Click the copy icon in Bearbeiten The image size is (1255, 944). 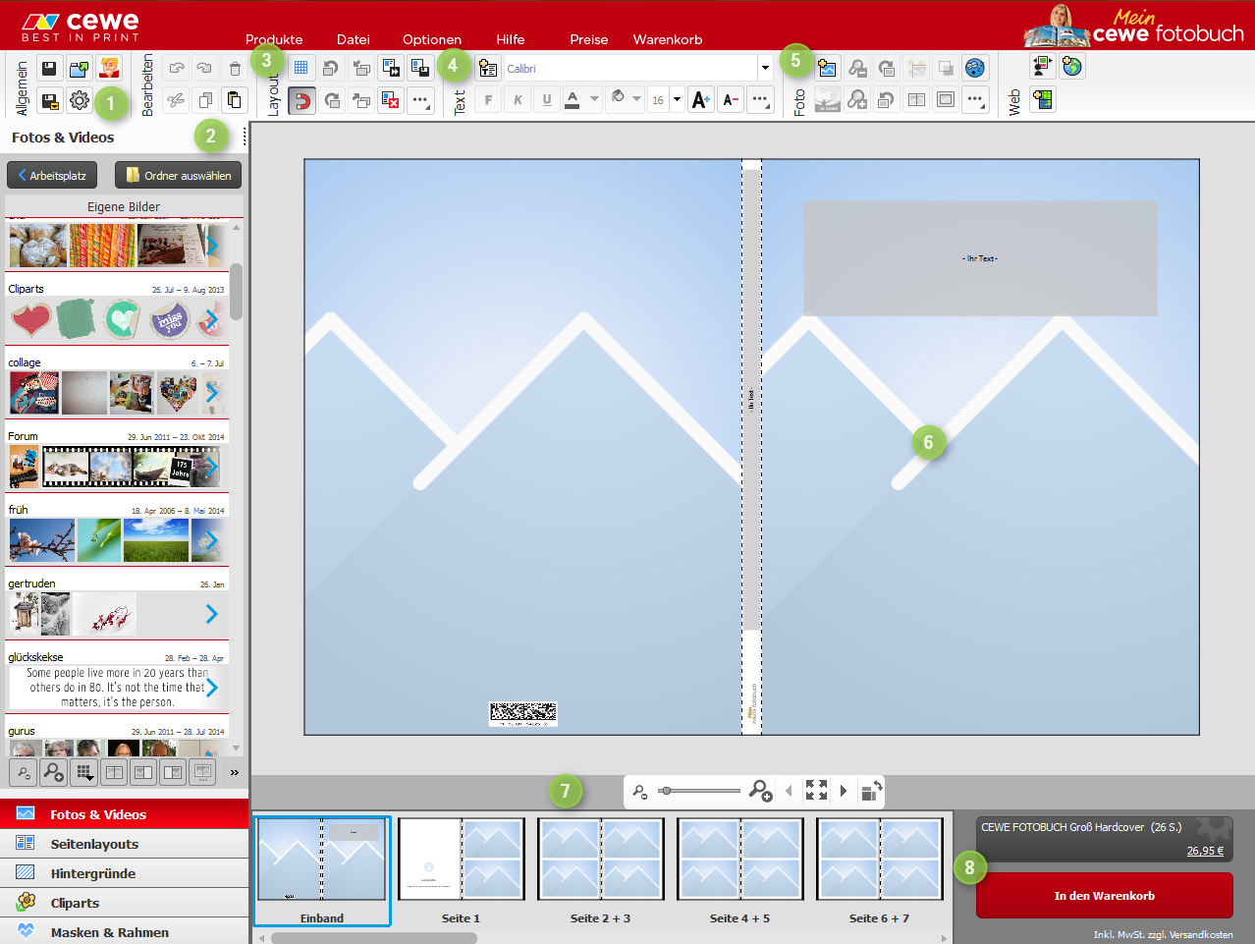tap(205, 99)
